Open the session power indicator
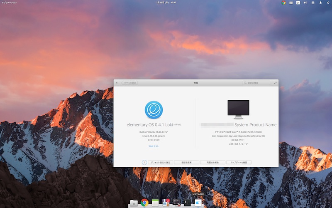The height and width of the screenshot is (208, 332). (x=328, y=2)
